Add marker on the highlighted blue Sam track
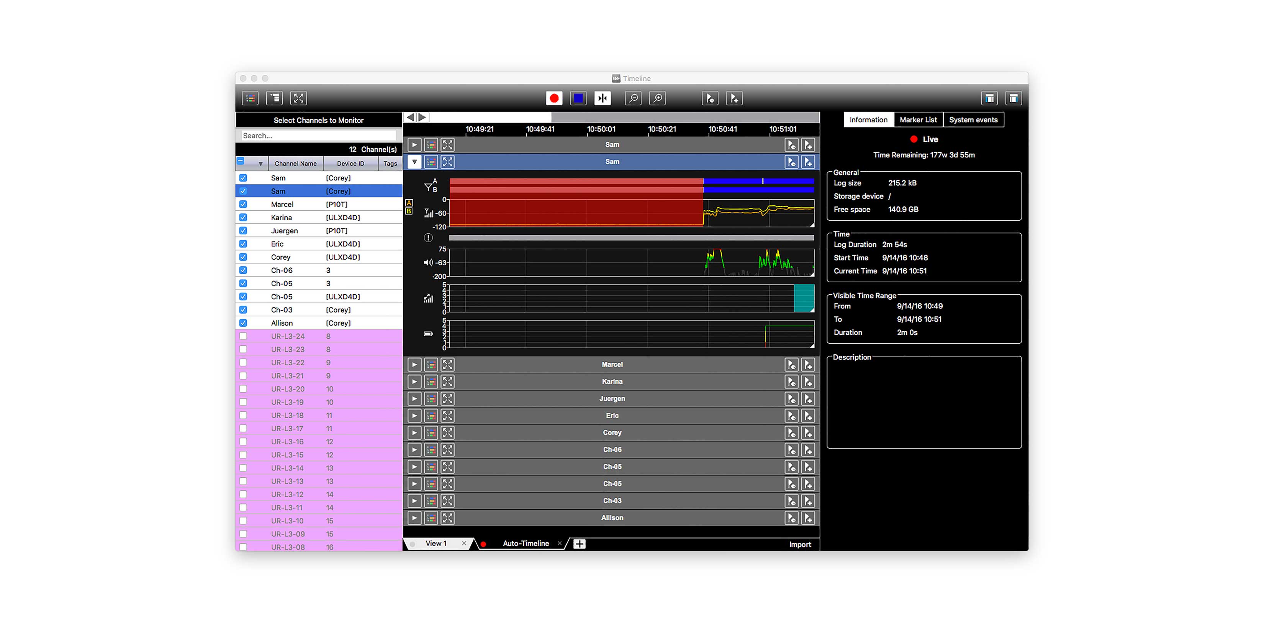 coord(808,162)
